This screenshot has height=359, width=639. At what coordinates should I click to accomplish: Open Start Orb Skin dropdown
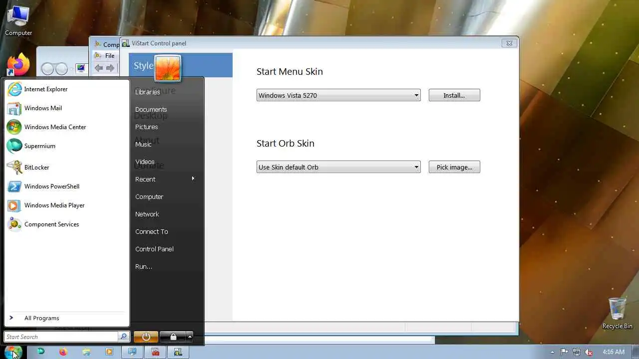(x=338, y=167)
